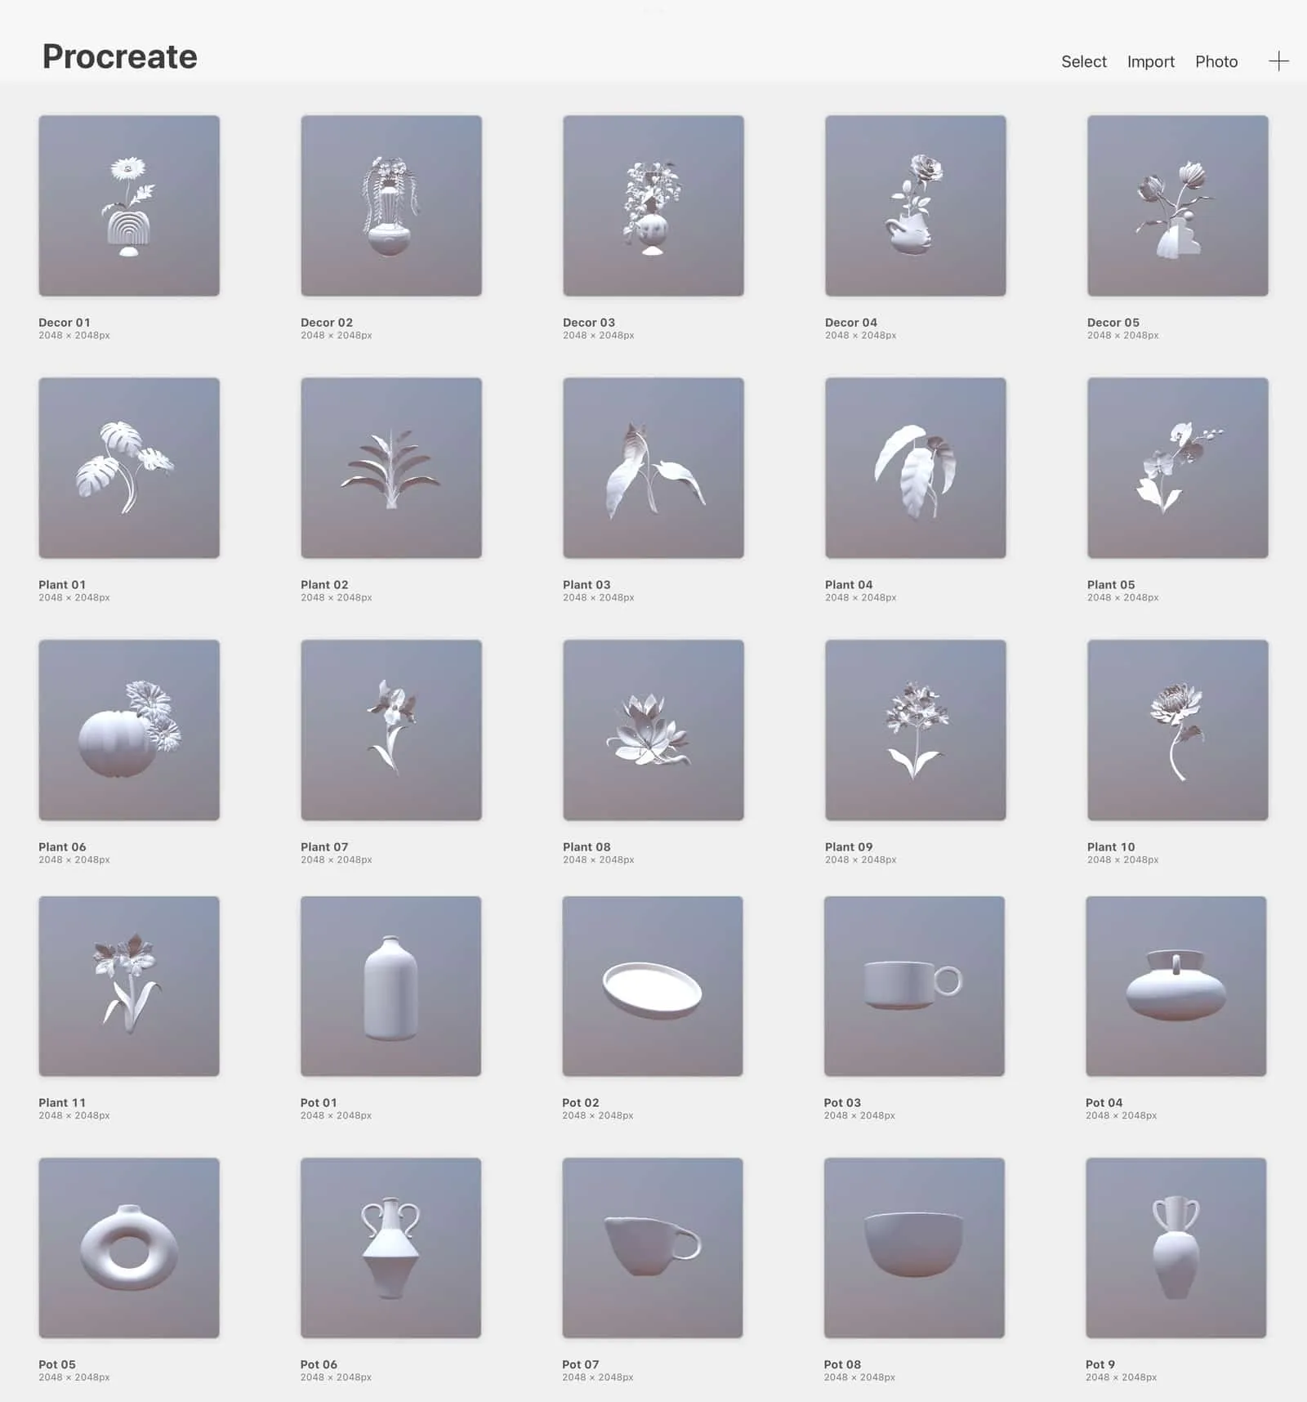
Task: Open the Decor 03 flower vase thumbnail
Action: pyautogui.click(x=653, y=206)
